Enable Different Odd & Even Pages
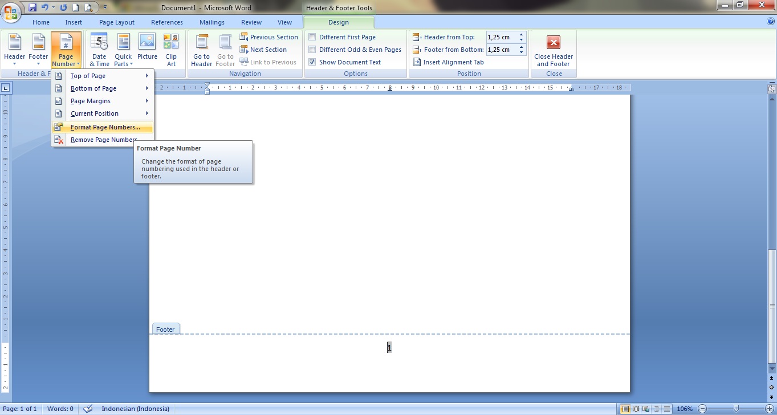 point(355,50)
